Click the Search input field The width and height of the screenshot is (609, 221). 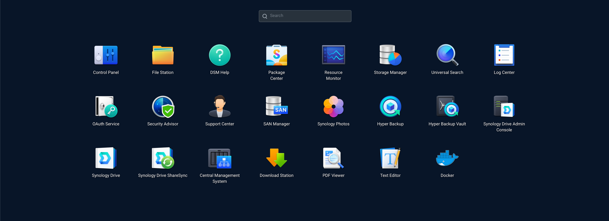pyautogui.click(x=305, y=16)
